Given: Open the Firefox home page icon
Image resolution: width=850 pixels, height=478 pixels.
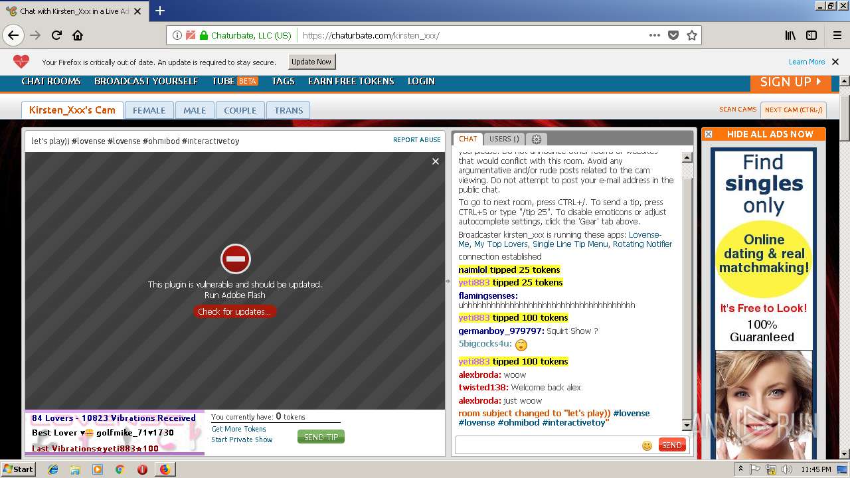Looking at the screenshot, I should pos(78,35).
